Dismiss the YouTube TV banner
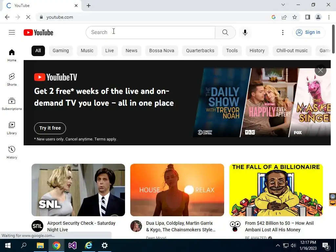Screen dimensions: 336x252 point(320,70)
